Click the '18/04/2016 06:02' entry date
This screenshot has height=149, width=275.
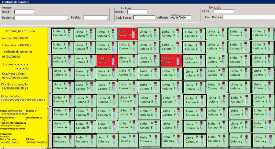(10, 143)
